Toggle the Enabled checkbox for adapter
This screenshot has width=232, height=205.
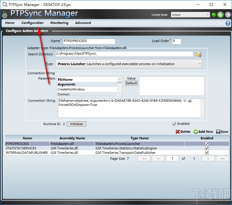click(x=174, y=124)
